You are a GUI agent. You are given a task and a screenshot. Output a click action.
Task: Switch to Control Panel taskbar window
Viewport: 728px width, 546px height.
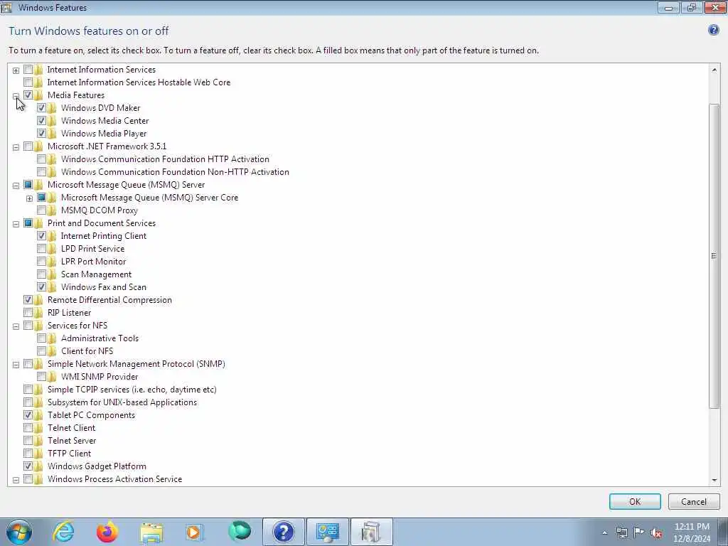(x=327, y=532)
